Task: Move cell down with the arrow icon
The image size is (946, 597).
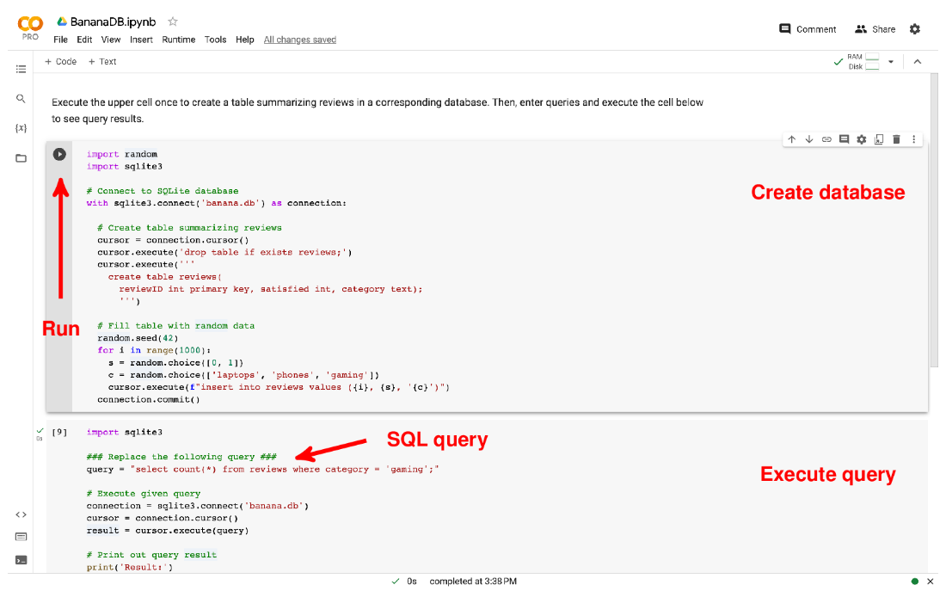Action: pyautogui.click(x=809, y=139)
